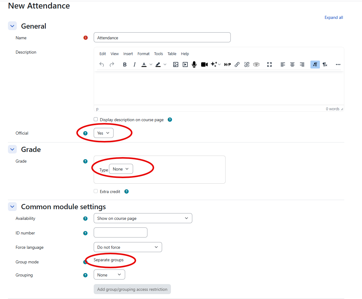Show help for the Grade setting
Viewport: 362px width, 299px height.
[x=85, y=161]
